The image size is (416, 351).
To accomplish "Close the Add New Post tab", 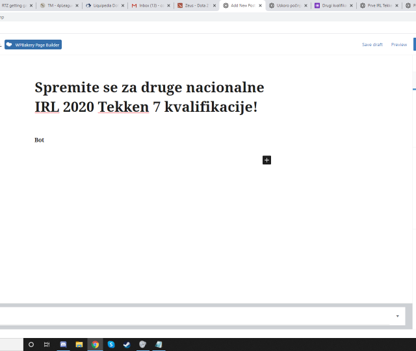I will [x=260, y=5].
